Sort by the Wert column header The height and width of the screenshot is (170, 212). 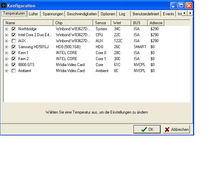point(121,23)
